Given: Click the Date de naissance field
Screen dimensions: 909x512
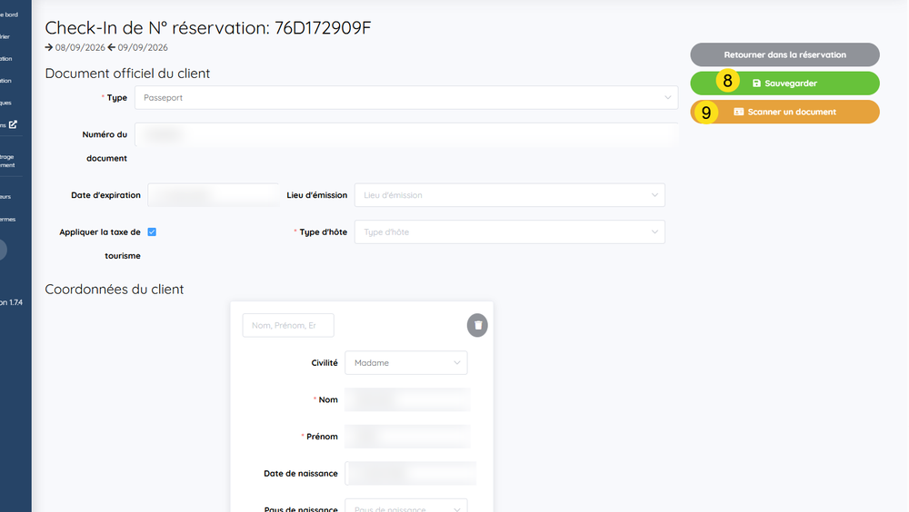Looking at the screenshot, I should click(411, 473).
